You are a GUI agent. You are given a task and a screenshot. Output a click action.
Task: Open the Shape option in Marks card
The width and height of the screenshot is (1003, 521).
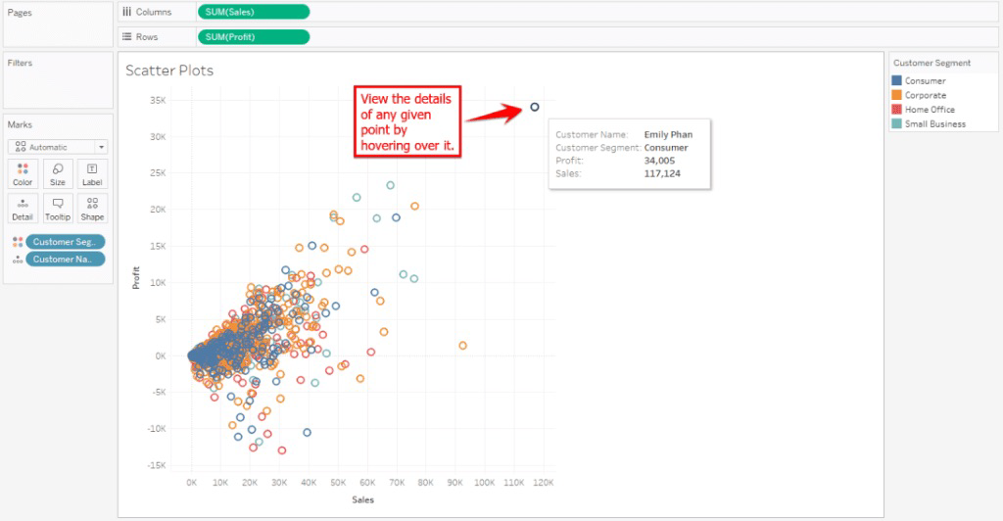[92, 209]
